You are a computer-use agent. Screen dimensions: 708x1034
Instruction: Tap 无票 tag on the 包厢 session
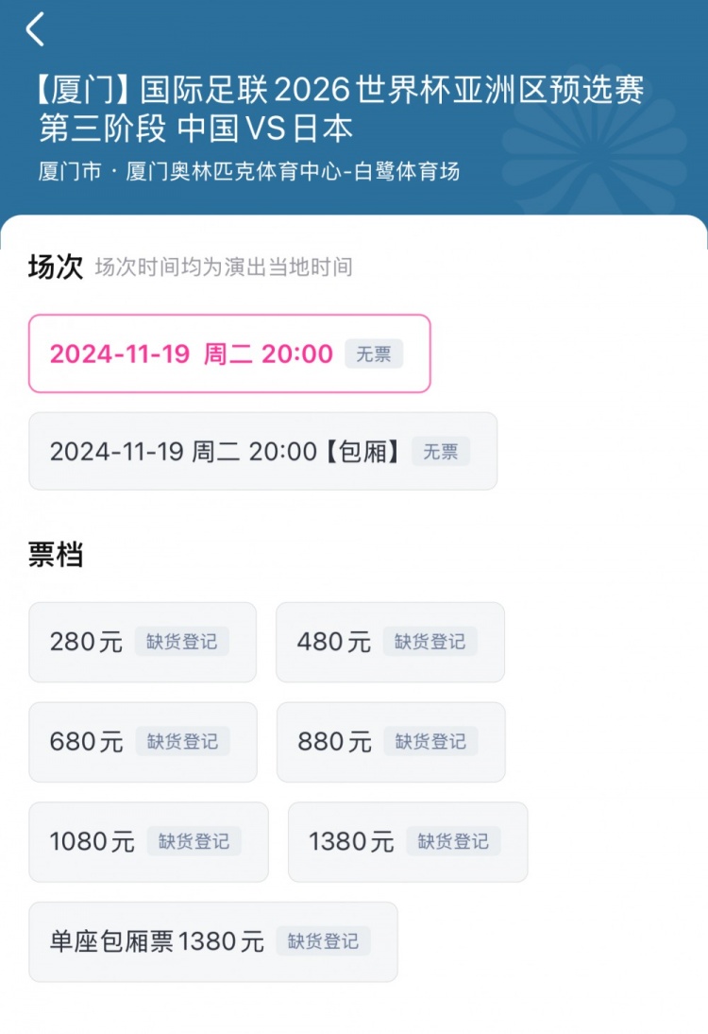pos(440,452)
